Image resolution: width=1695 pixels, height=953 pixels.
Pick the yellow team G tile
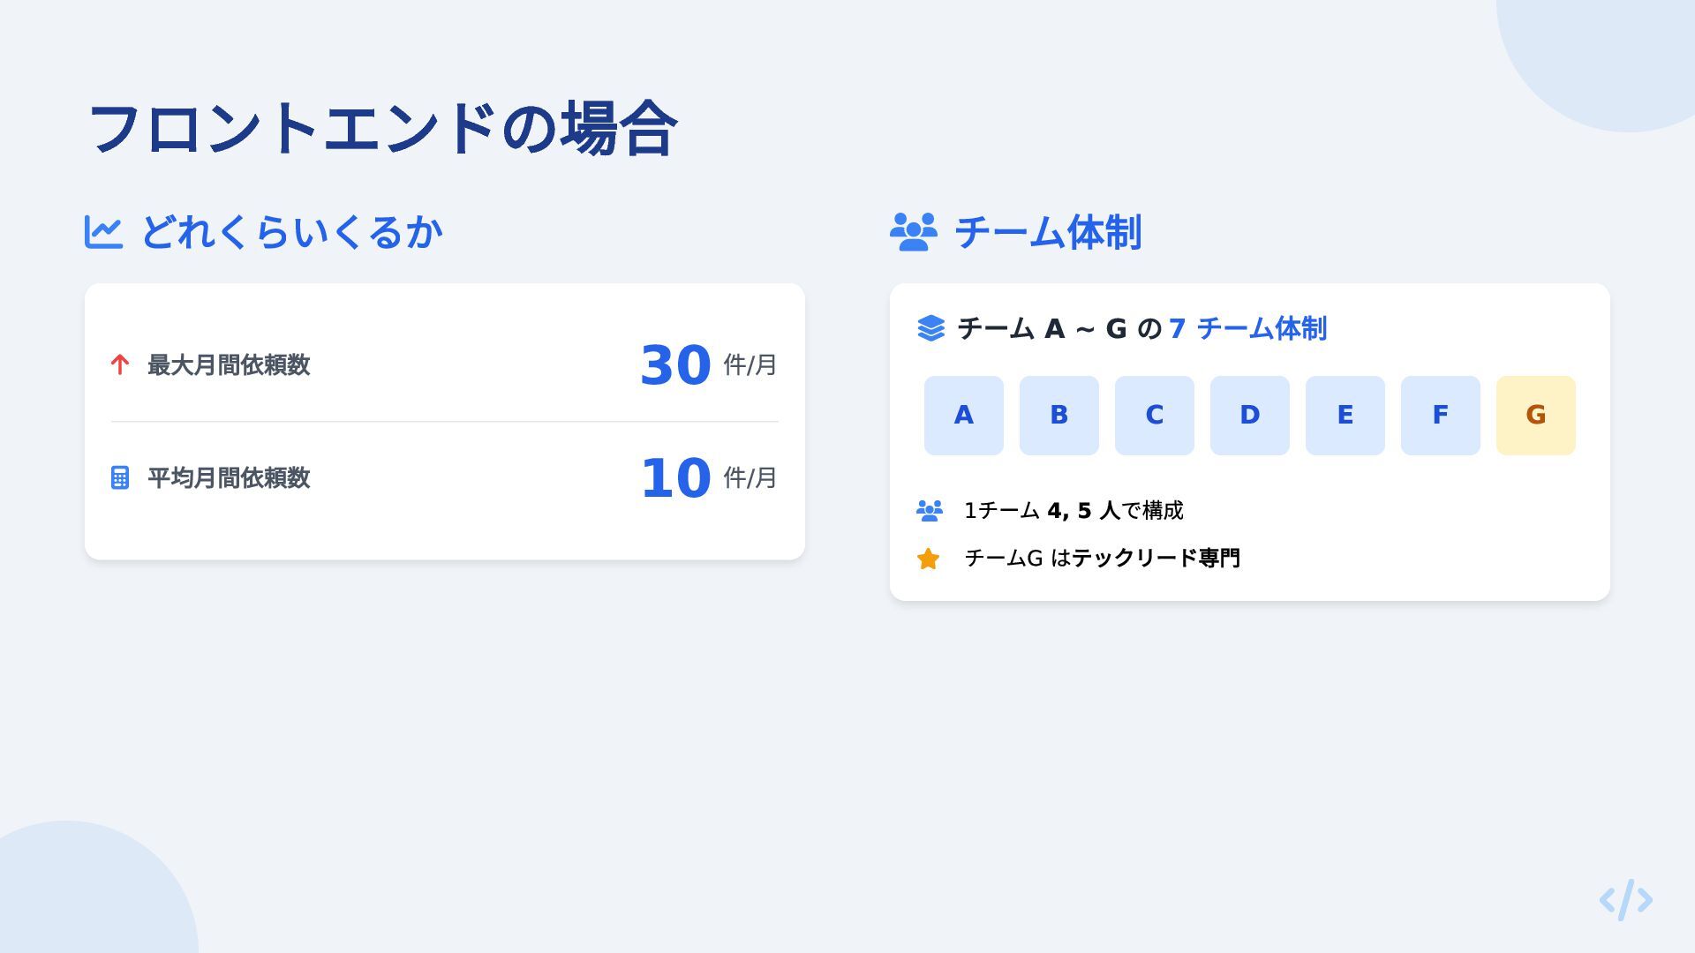1536,416
